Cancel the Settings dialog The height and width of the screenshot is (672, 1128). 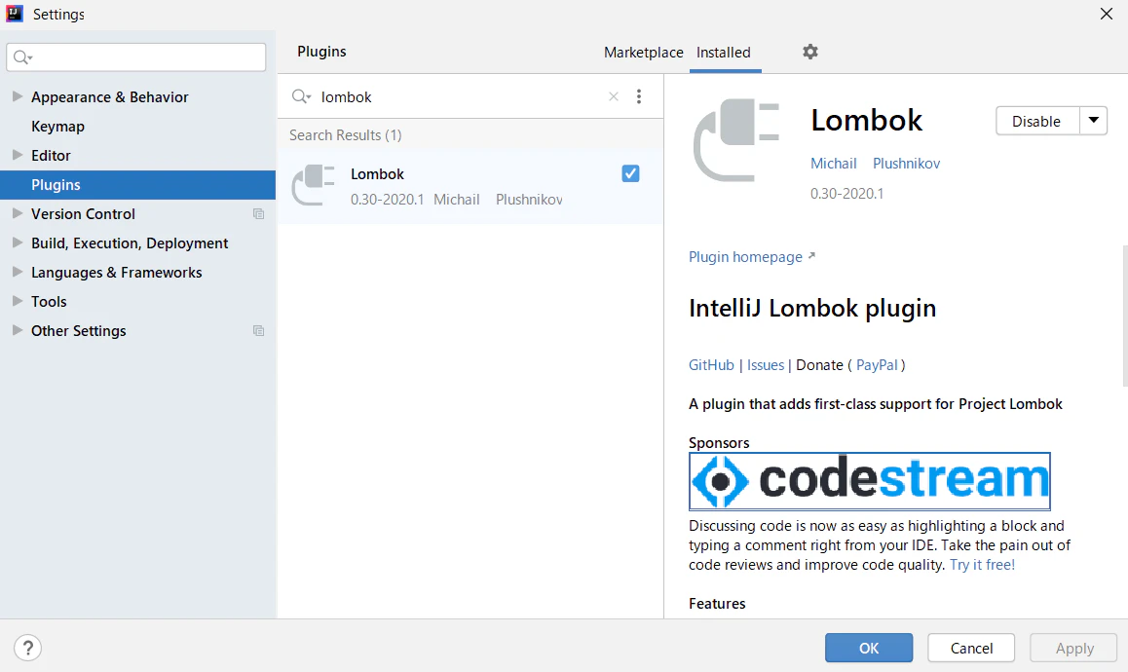click(x=971, y=648)
